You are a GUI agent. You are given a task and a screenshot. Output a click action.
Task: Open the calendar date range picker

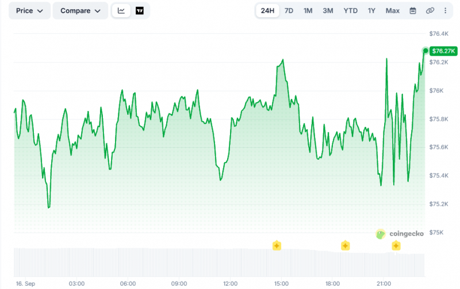point(413,11)
